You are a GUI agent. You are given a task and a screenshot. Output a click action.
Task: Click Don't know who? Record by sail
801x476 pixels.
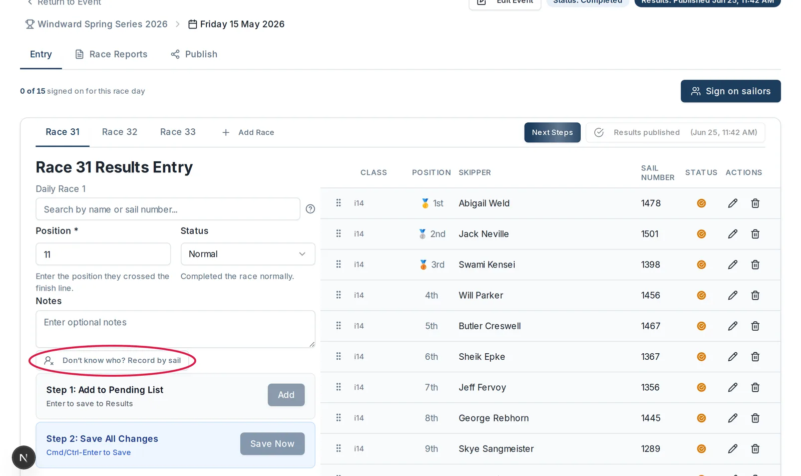tap(113, 360)
